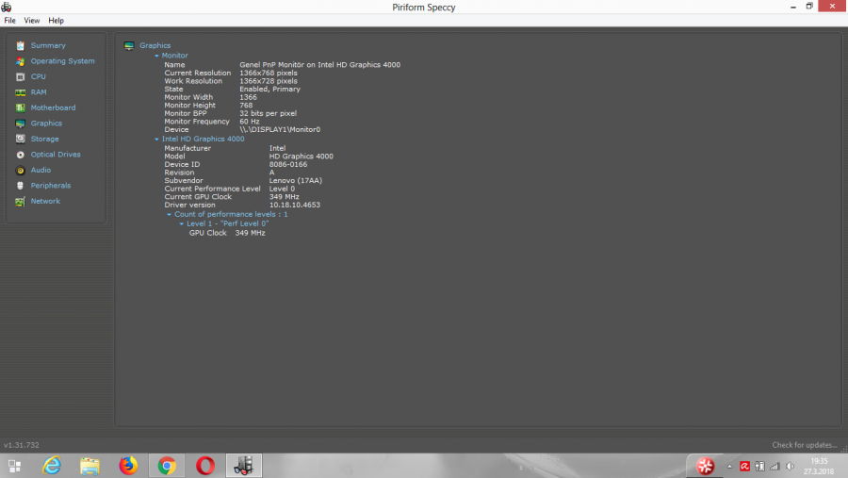848x478 pixels.
Task: Collapse Level 1 Perf Level 0 node
Action: (182, 223)
